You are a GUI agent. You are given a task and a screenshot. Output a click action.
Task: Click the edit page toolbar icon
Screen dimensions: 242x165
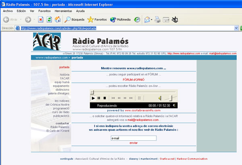tap(166, 20)
